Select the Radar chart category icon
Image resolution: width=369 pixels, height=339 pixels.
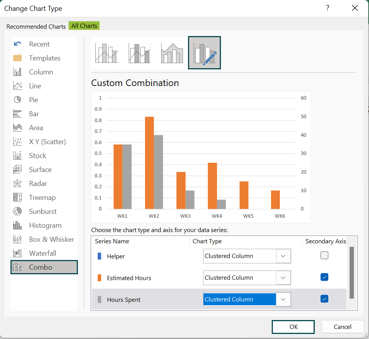click(x=17, y=184)
